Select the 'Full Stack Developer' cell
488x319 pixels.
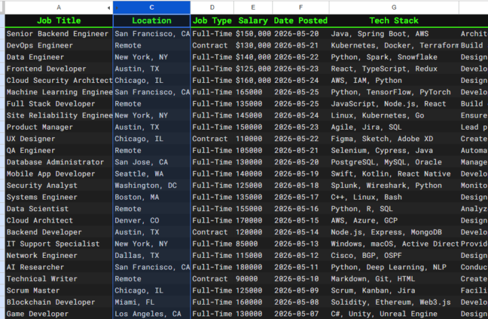[x=59, y=104]
